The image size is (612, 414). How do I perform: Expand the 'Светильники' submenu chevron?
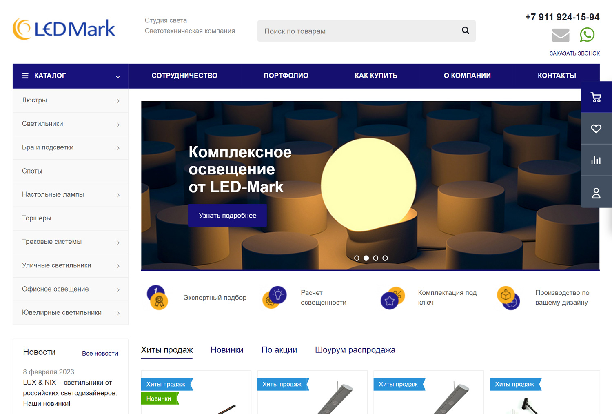click(118, 124)
